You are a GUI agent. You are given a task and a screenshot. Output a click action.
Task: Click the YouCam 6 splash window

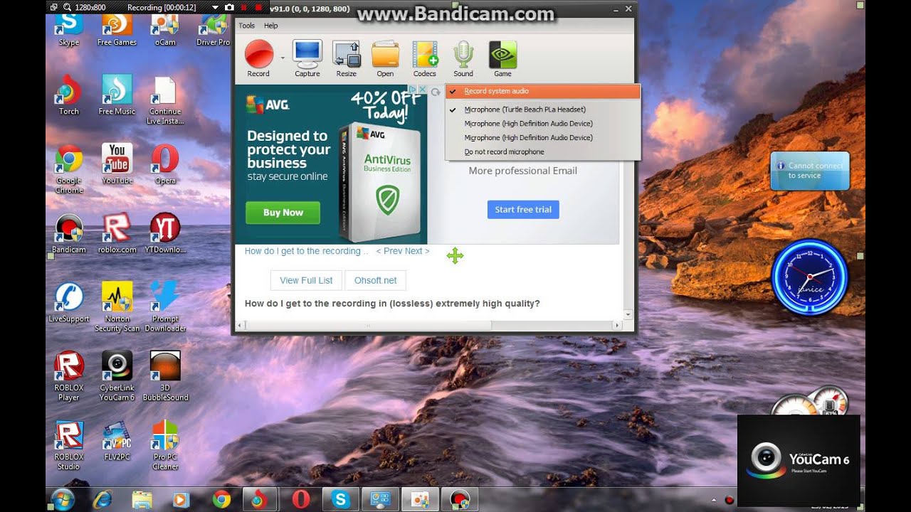799,461
